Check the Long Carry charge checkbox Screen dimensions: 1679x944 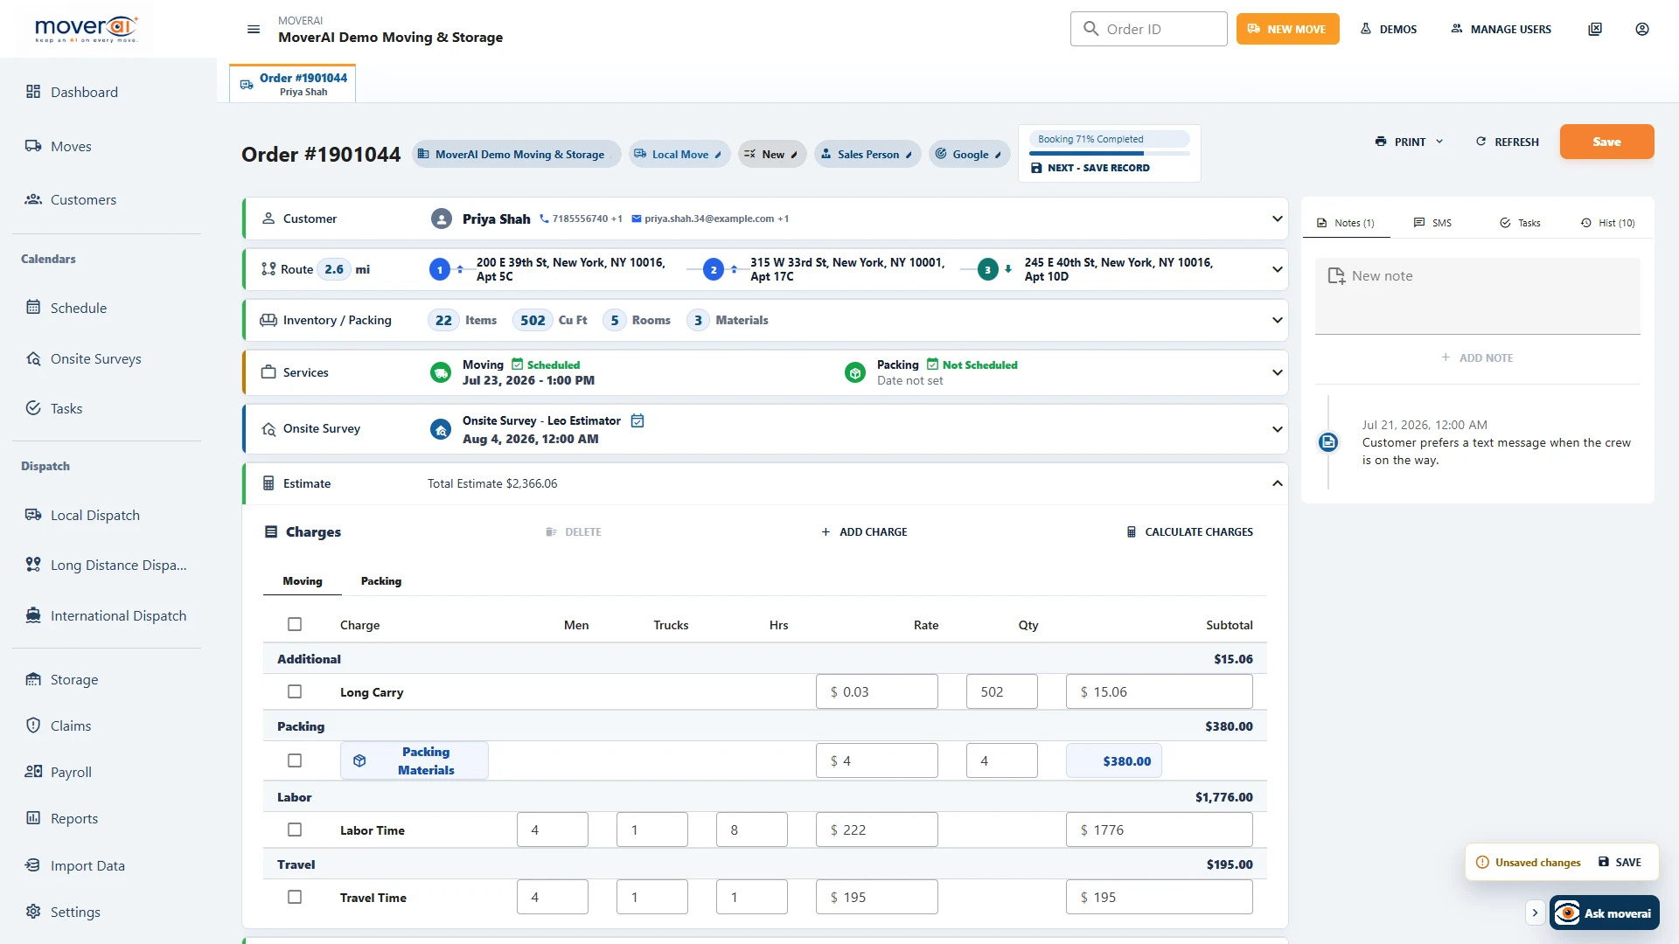[295, 691]
